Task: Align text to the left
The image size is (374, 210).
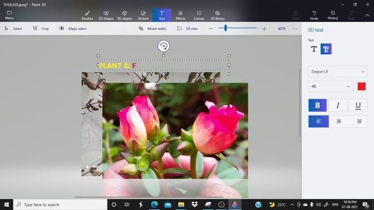Action: tap(318, 121)
